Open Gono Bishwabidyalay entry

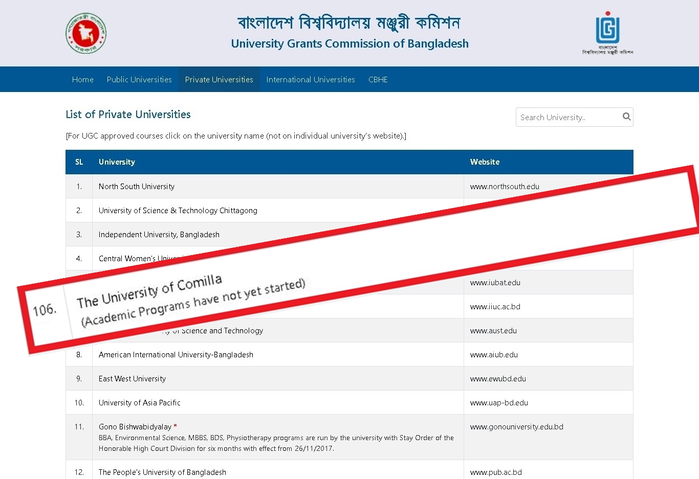point(135,427)
